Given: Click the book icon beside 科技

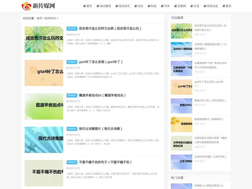Looking at the screenshot, I should click(x=149, y=6).
